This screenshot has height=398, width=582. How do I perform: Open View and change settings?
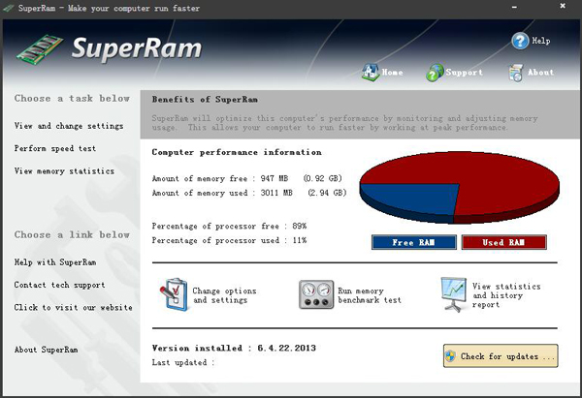coord(69,126)
